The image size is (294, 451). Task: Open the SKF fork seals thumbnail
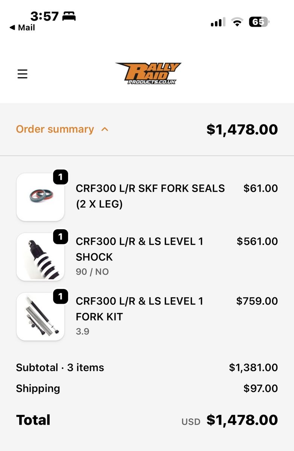(40, 197)
